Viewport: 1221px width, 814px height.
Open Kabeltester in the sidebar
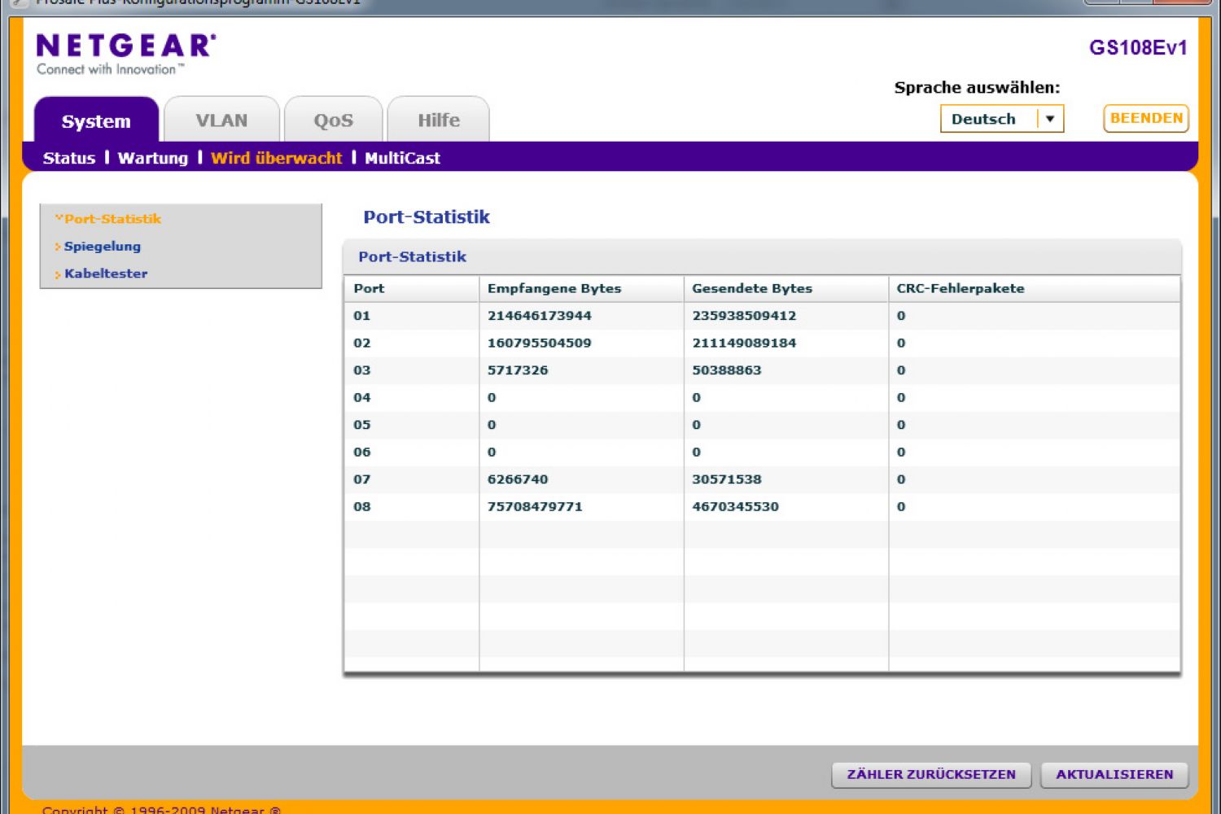click(x=106, y=274)
